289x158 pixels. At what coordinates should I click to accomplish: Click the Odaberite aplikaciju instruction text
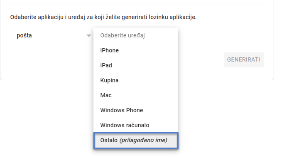tap(103, 17)
